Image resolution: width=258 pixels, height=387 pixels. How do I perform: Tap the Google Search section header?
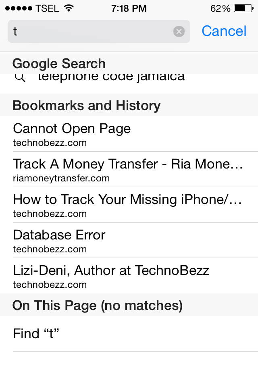coord(59,63)
